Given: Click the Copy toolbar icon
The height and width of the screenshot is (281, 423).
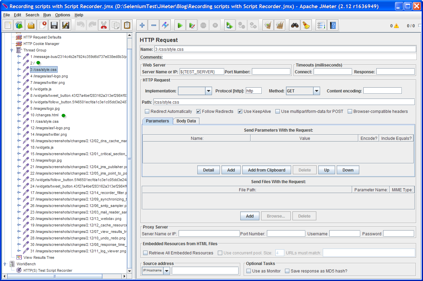Looking at the screenshot, I should click(115, 25).
